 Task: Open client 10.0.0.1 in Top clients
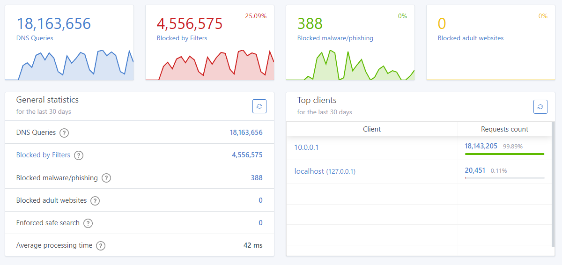(306, 147)
